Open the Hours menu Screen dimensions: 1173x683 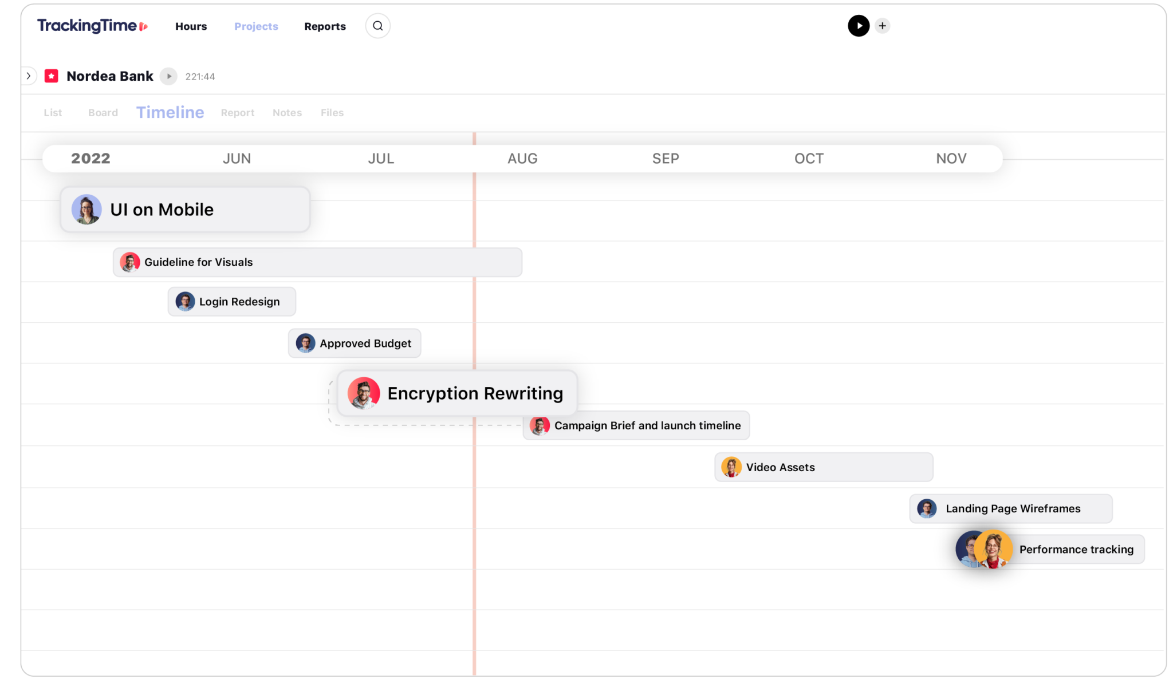(191, 26)
